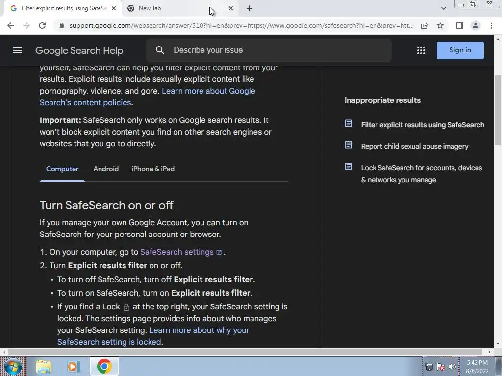Close the Filter explicit results tab
The image size is (502, 376).
(x=114, y=8)
